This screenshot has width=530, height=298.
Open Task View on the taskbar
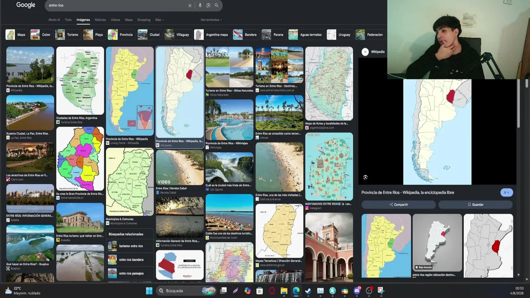(223, 291)
